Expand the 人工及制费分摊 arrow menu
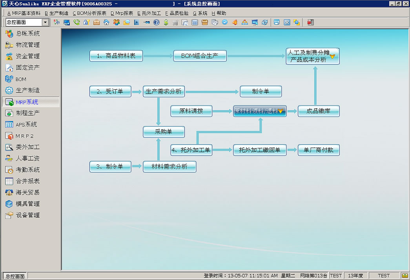Screen dimensions: 410x280 (x=332, y=56)
